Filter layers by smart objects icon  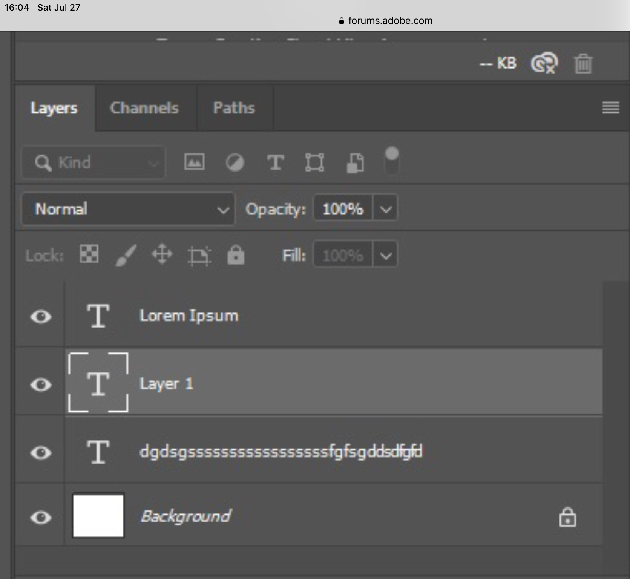coord(355,163)
